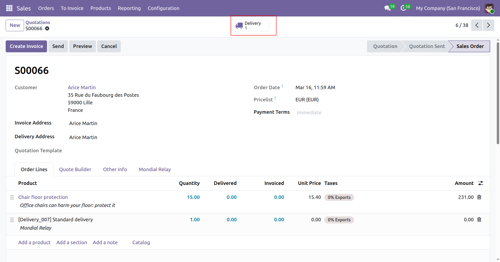Go to the next record arrow

[488, 25]
